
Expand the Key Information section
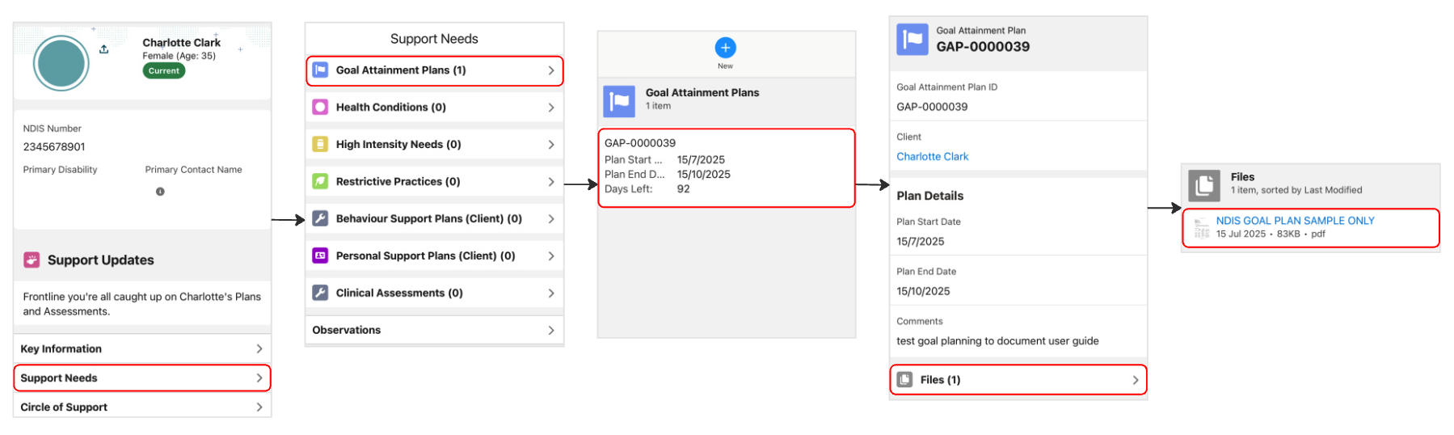click(x=141, y=348)
